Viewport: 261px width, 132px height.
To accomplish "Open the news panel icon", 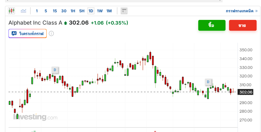I will point(124,11).
